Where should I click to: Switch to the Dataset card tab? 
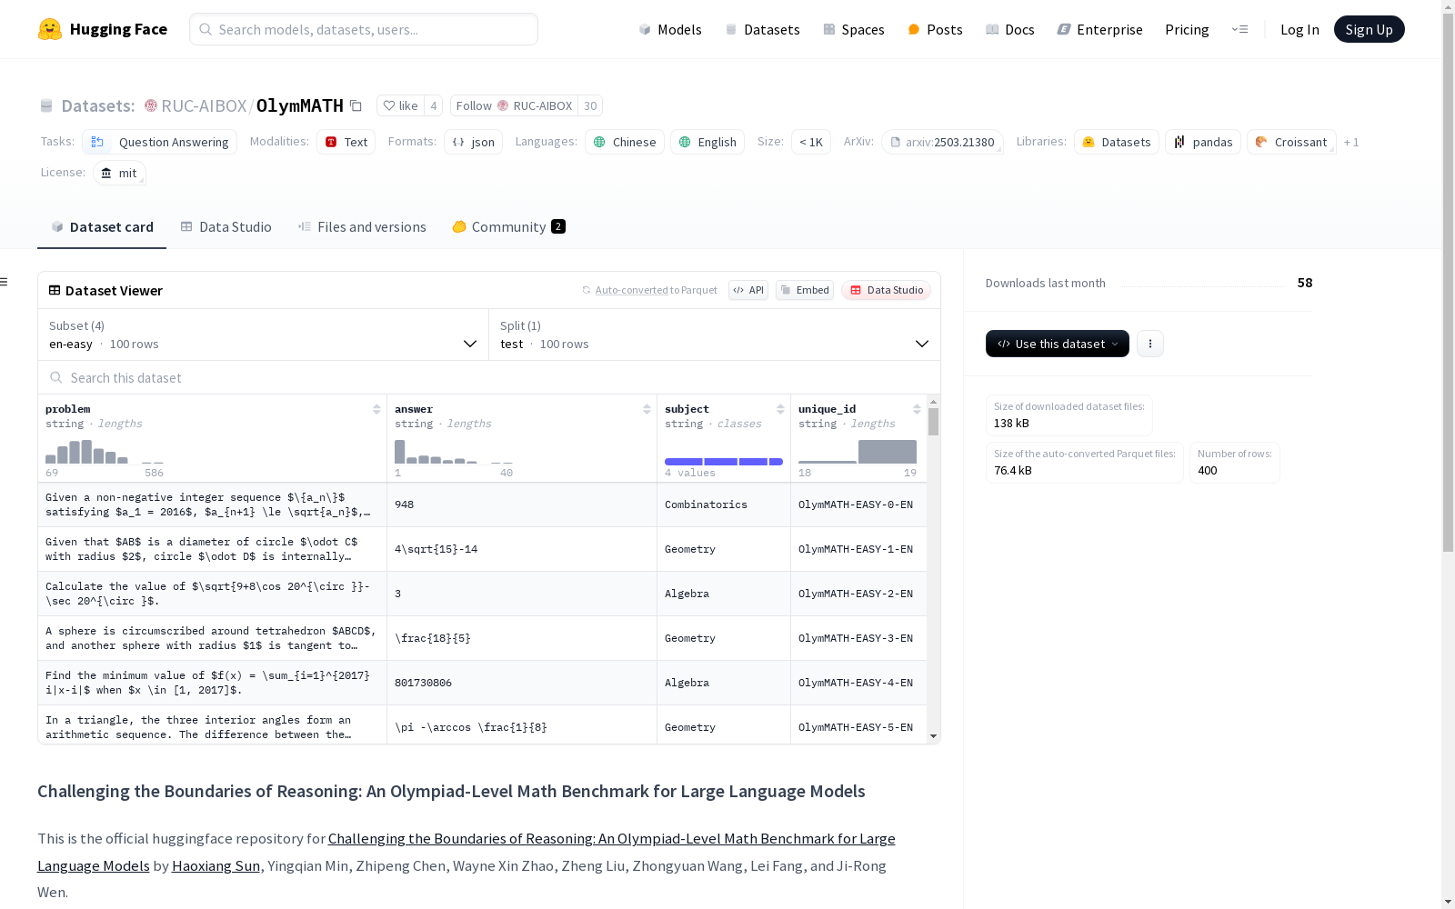pyautogui.click(x=102, y=227)
